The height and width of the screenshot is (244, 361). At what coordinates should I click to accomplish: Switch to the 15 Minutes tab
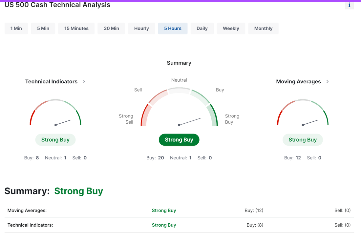click(x=76, y=28)
